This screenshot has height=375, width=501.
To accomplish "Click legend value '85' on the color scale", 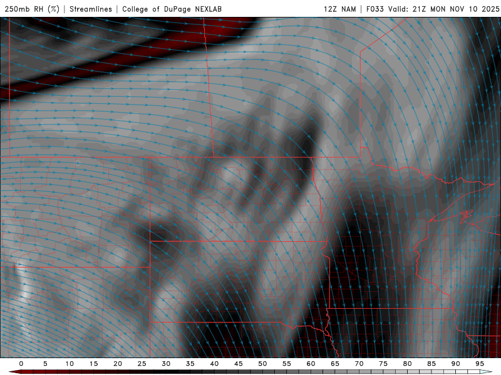I will click(431, 364).
